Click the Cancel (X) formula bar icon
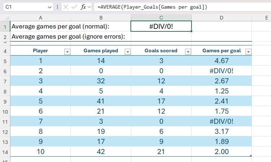 pos(66,7)
